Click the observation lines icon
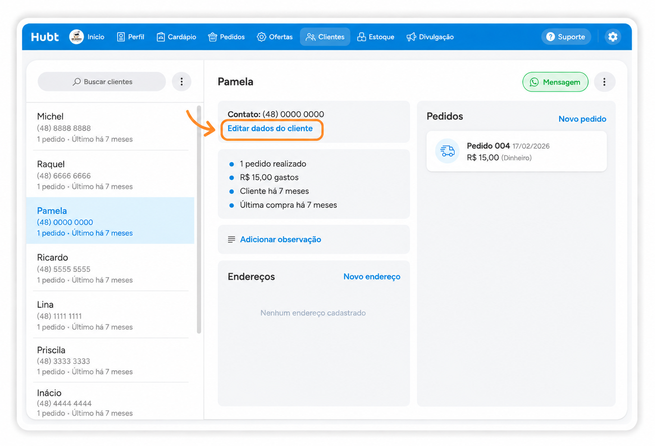The image size is (655, 446). click(231, 240)
